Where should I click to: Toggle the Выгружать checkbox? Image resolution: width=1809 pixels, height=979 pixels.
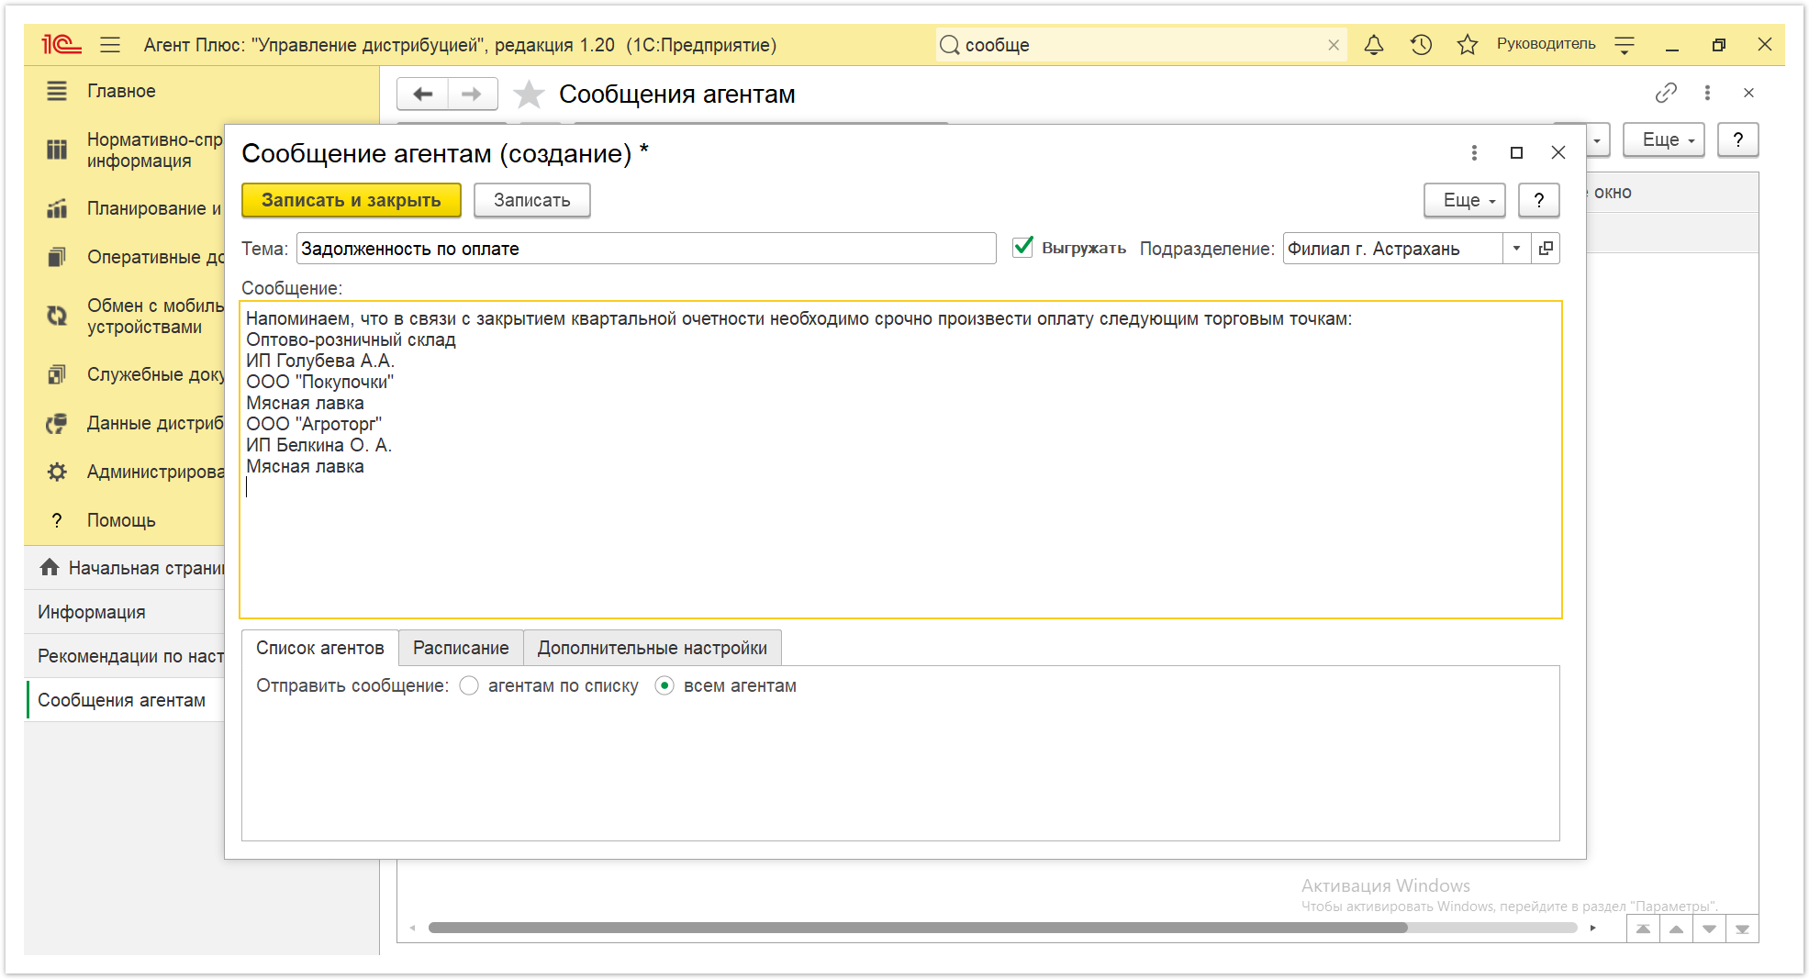(1022, 247)
